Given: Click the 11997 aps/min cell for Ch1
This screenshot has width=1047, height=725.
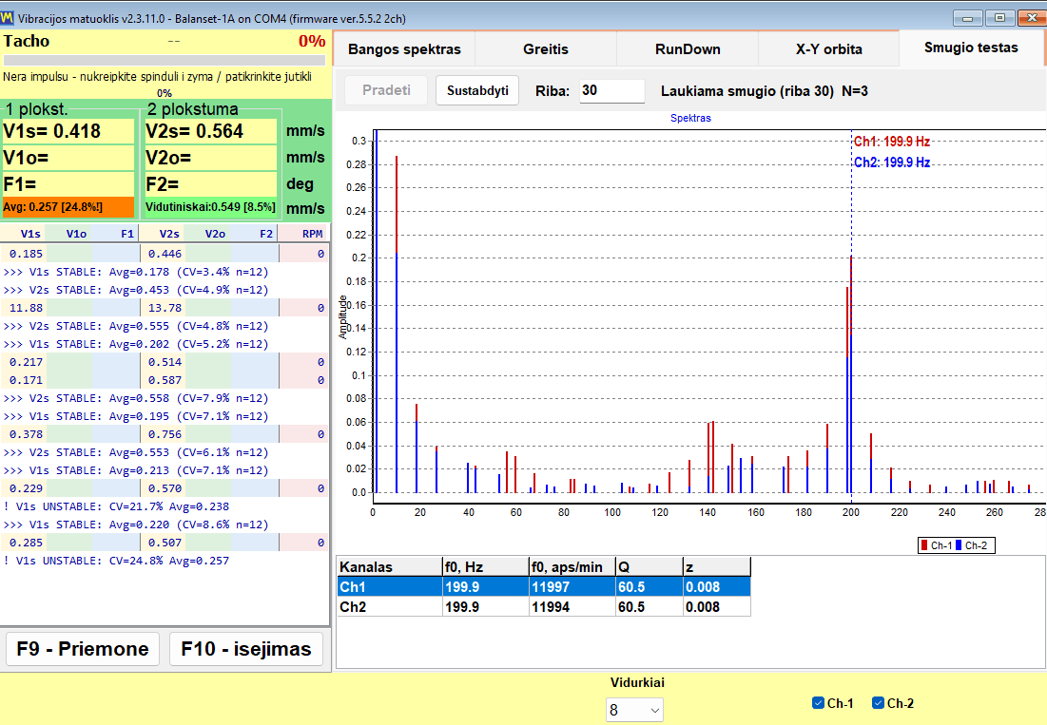Looking at the screenshot, I should tap(572, 587).
